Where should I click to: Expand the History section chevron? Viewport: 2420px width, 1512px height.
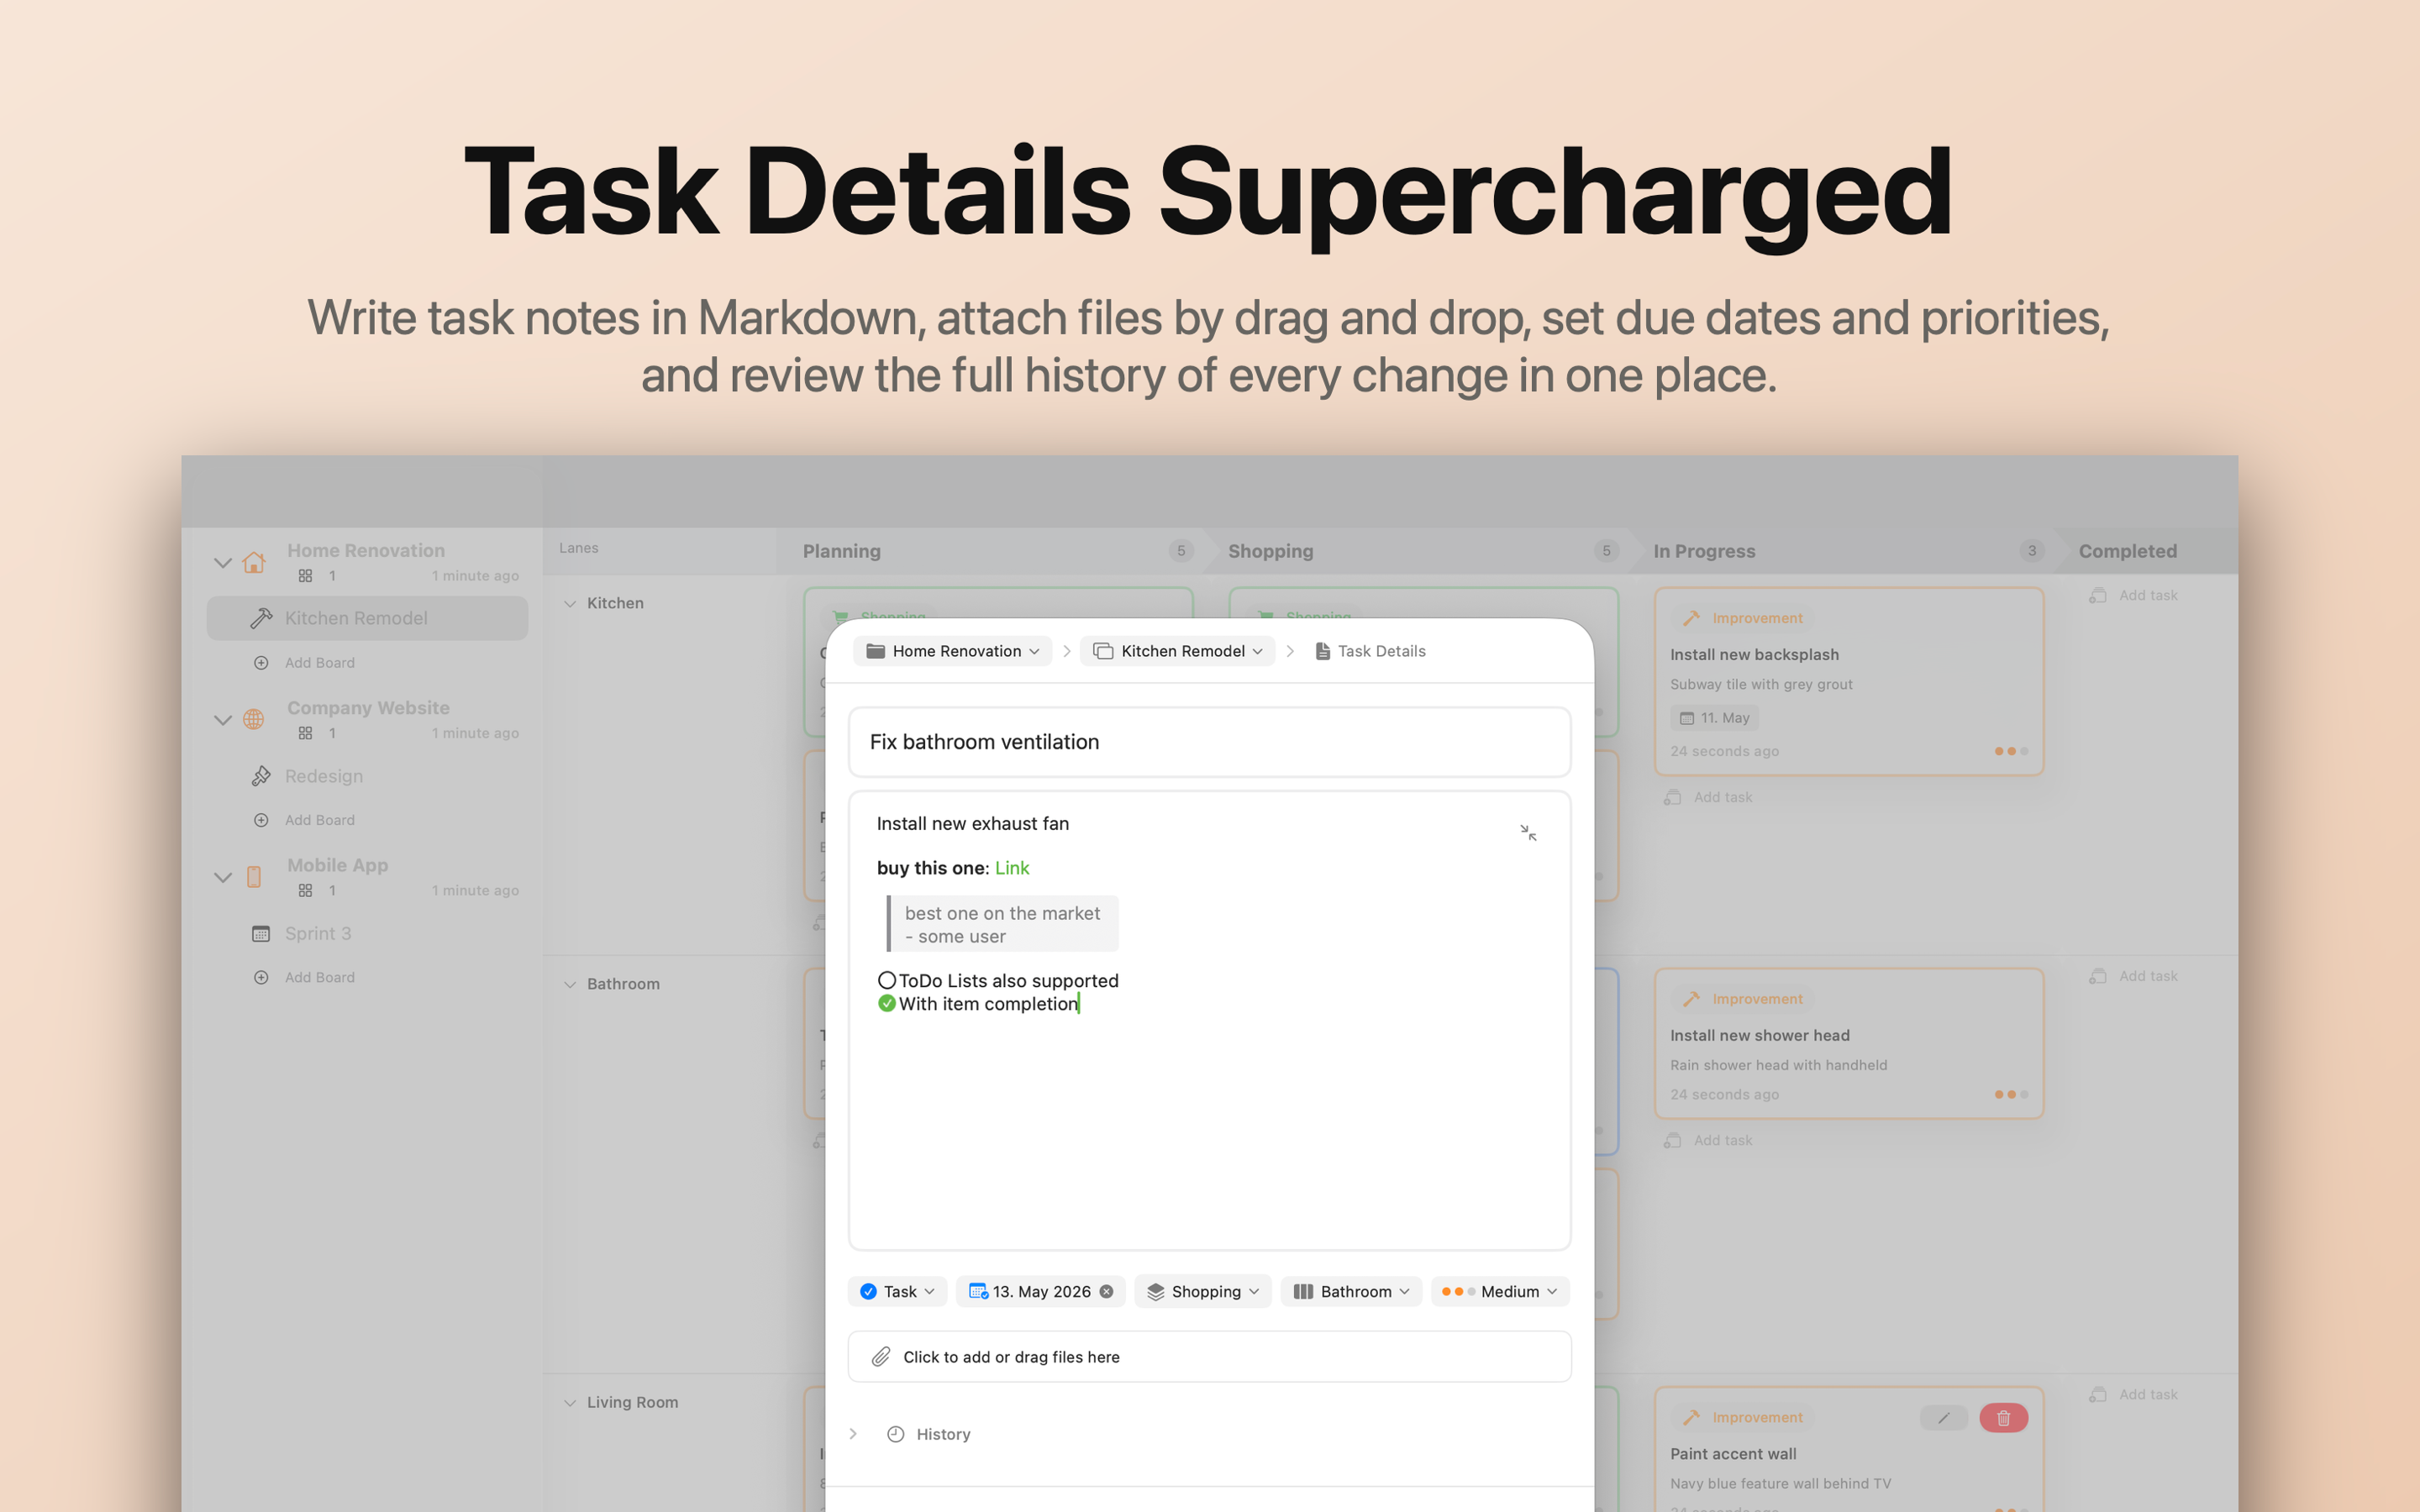853,1434
